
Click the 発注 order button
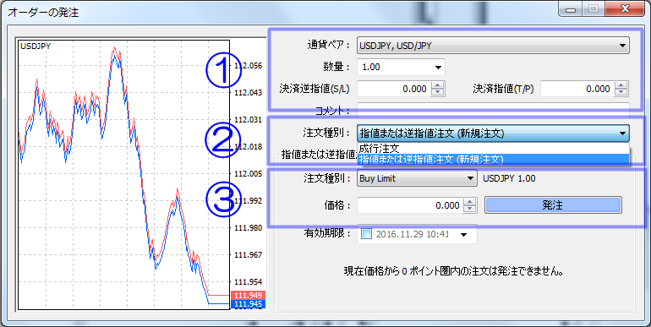[553, 205]
